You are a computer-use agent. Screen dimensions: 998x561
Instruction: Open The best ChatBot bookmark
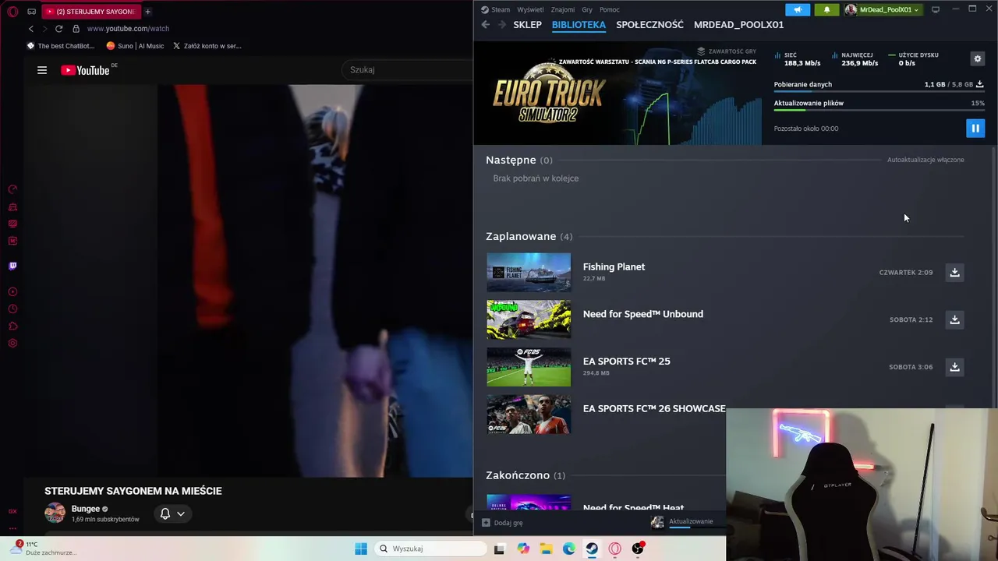(x=61, y=46)
